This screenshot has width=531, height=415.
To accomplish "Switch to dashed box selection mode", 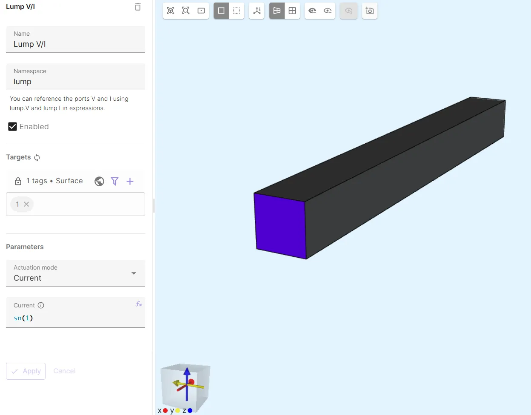I will coord(237,11).
